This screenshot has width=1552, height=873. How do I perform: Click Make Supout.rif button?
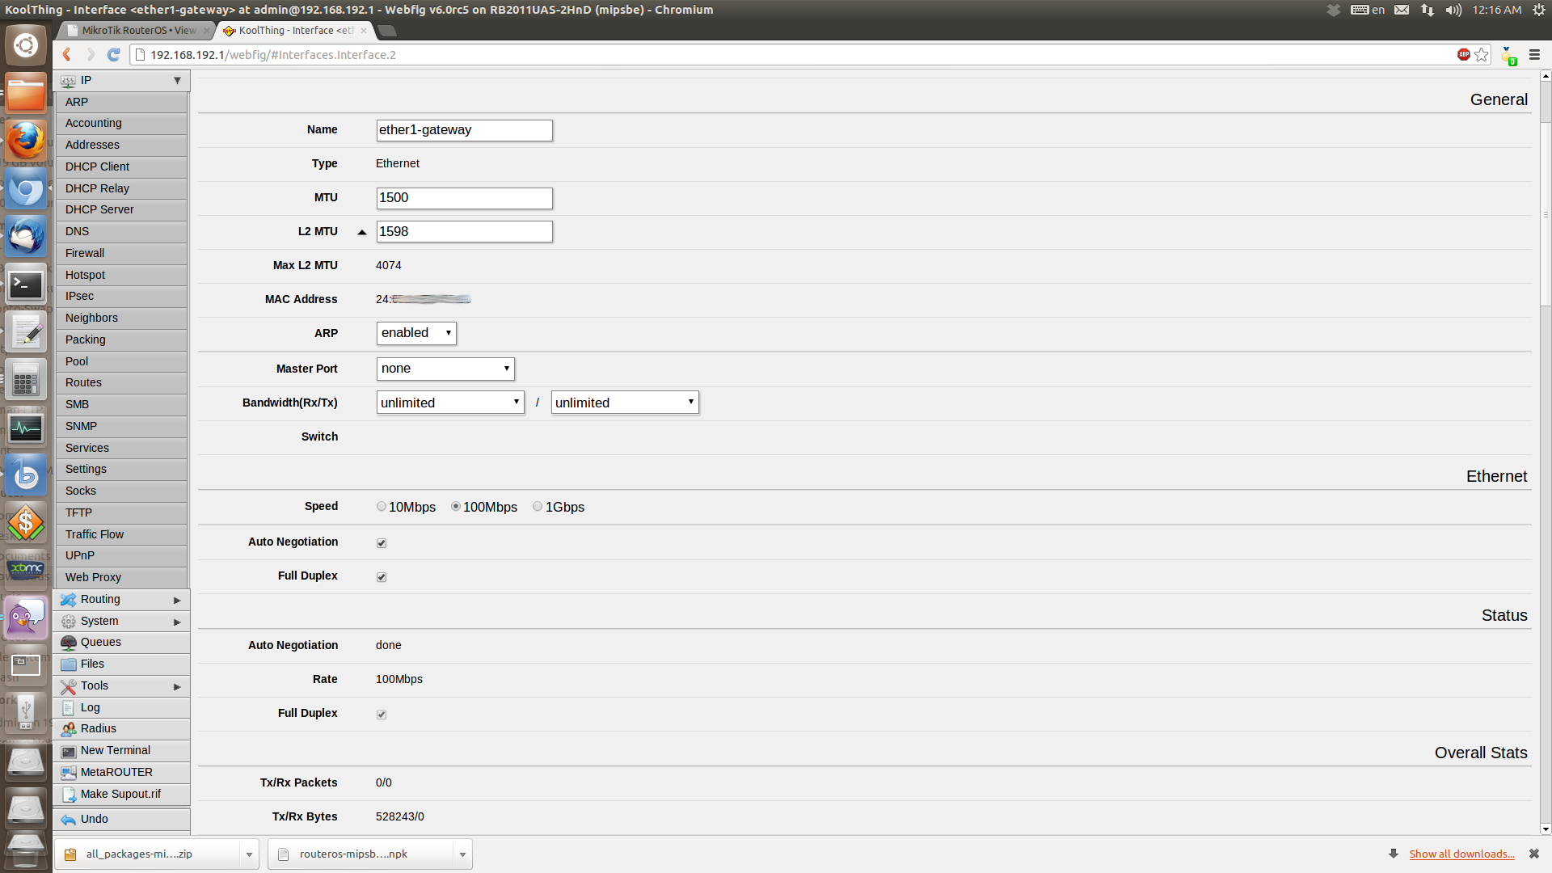tap(120, 795)
